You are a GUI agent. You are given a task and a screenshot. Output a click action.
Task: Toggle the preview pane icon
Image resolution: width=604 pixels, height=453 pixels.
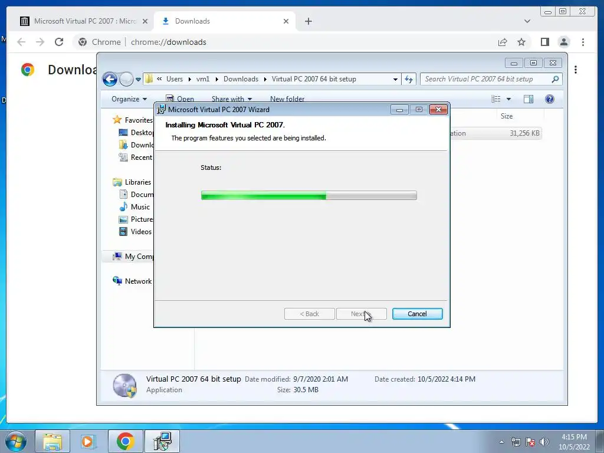[x=528, y=99]
